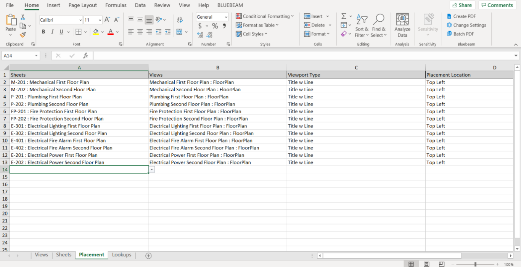Click the Share button

pyautogui.click(x=462, y=5)
